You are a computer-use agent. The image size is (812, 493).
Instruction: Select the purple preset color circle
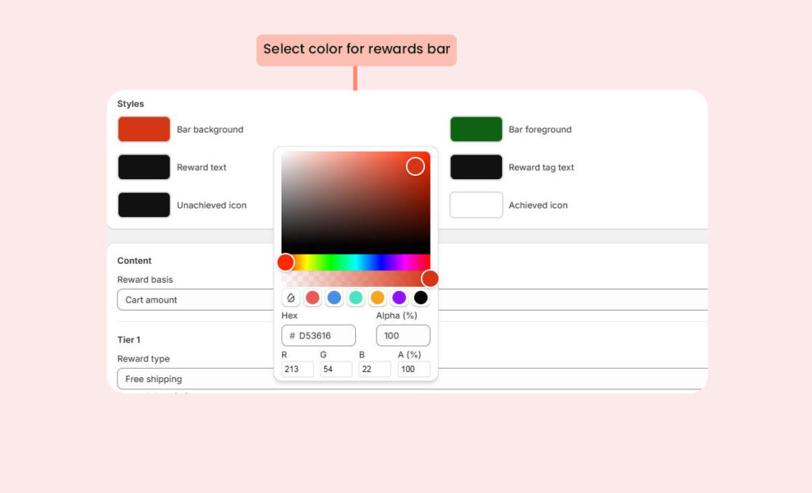coord(399,298)
